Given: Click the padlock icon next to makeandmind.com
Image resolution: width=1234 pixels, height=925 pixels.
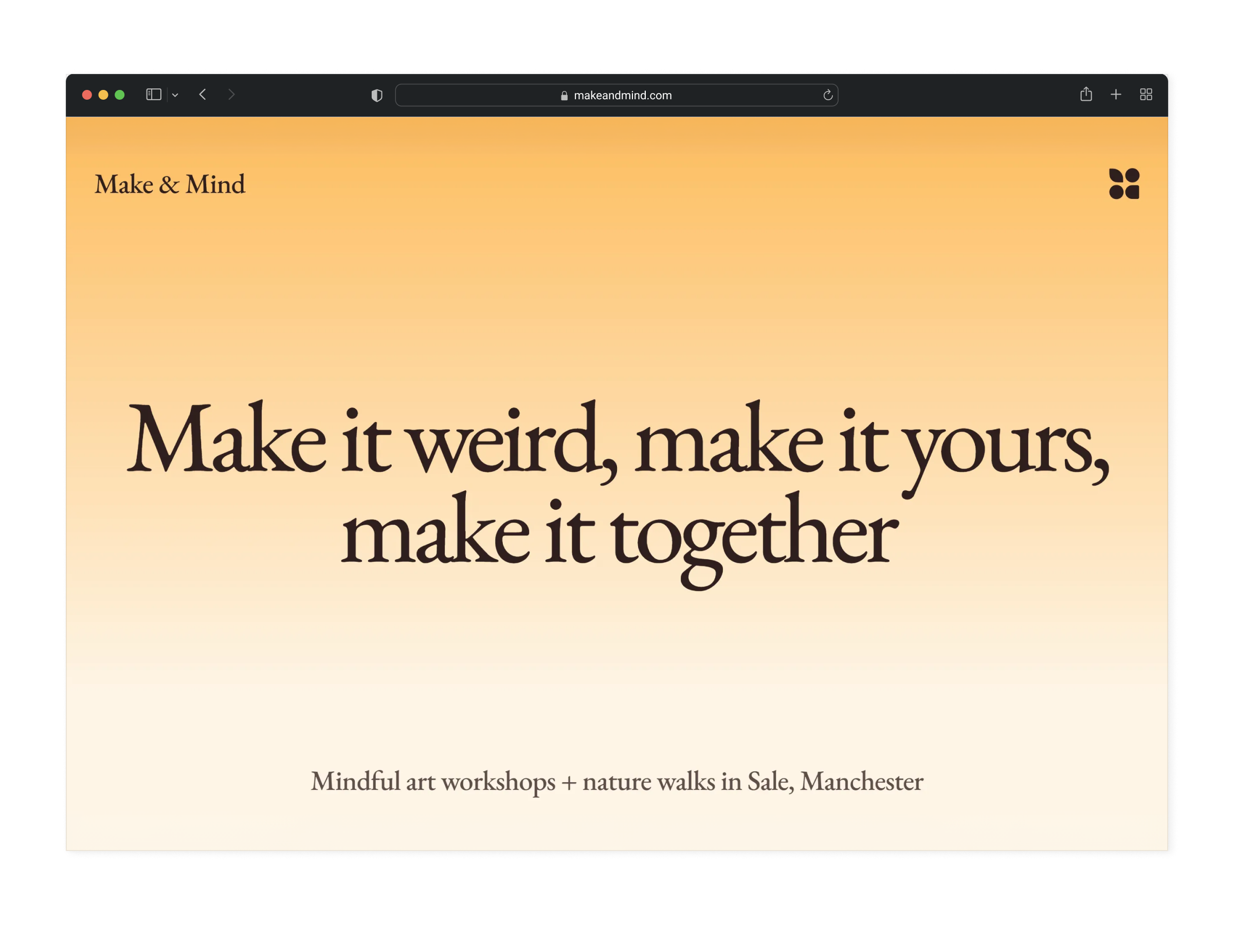Looking at the screenshot, I should tap(564, 96).
